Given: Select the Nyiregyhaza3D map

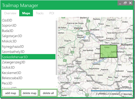Looking at the screenshot, I should pyautogui.click(x=29, y=46).
